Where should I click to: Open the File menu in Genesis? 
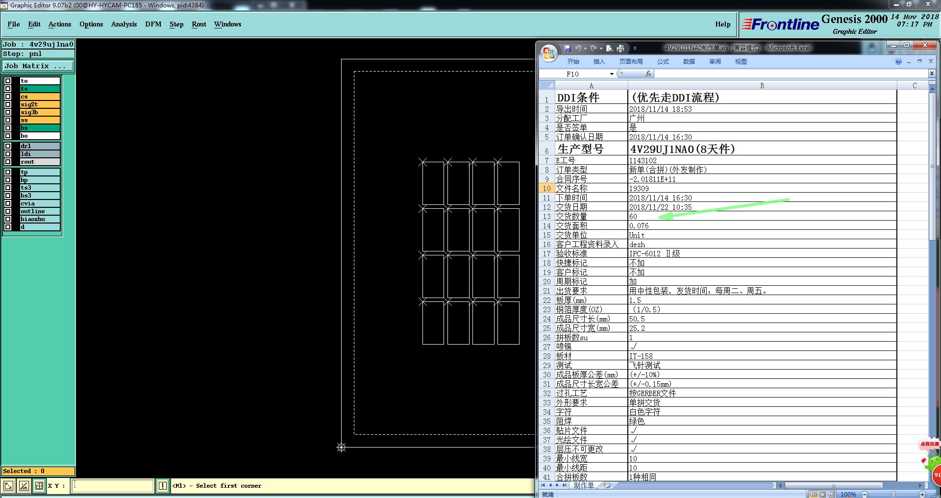click(x=14, y=24)
